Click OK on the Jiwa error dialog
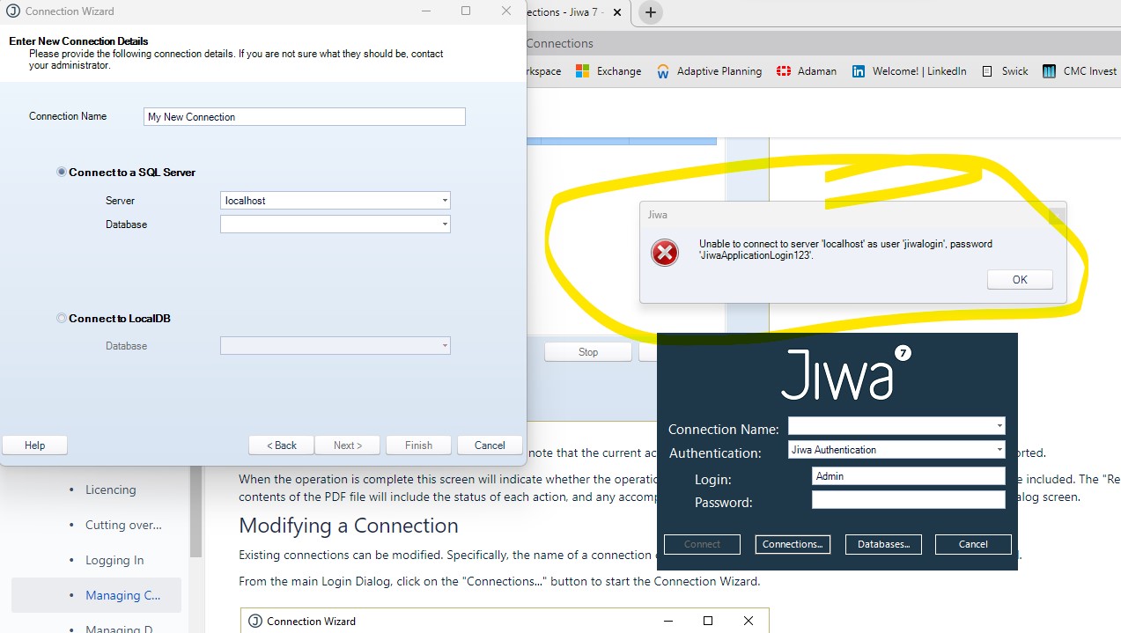 pyautogui.click(x=1019, y=280)
